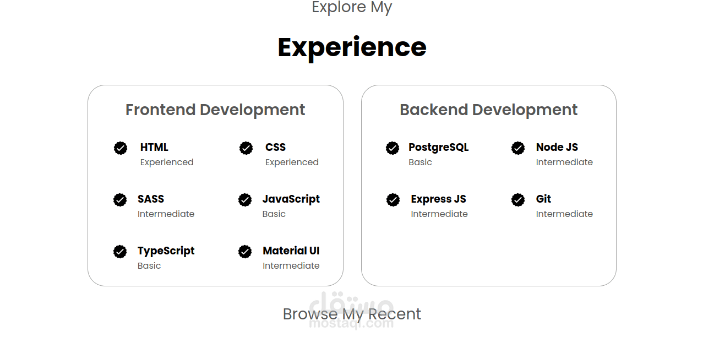Click the TypeScript skill label
This screenshot has height=337, width=703.
(166, 251)
